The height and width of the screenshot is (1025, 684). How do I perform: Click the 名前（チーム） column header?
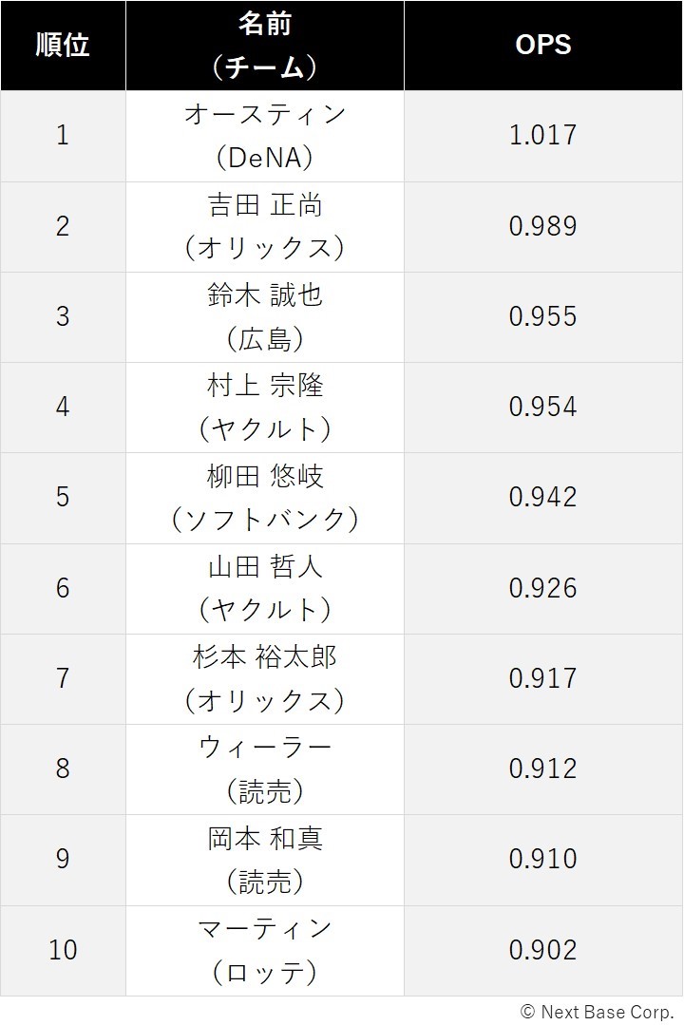coord(265,45)
